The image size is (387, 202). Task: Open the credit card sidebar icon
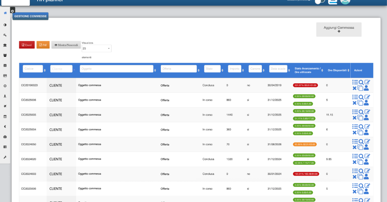tap(5, 76)
